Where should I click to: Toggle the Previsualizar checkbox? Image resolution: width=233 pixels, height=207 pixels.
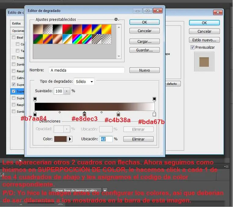click(x=192, y=47)
